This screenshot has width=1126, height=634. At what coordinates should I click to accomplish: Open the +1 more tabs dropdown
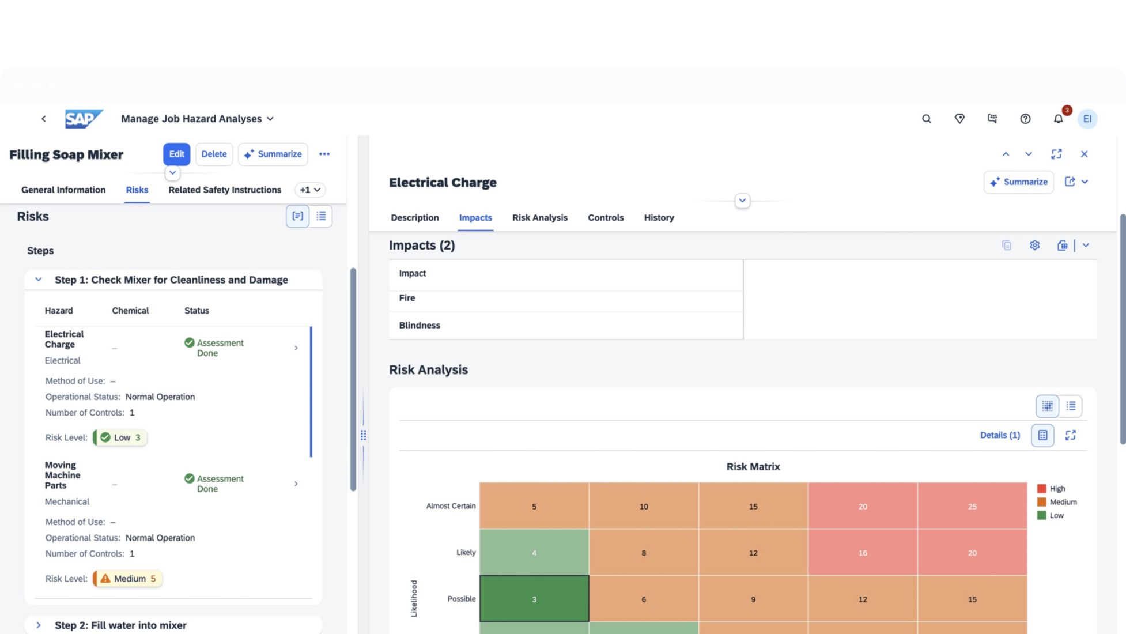310,190
